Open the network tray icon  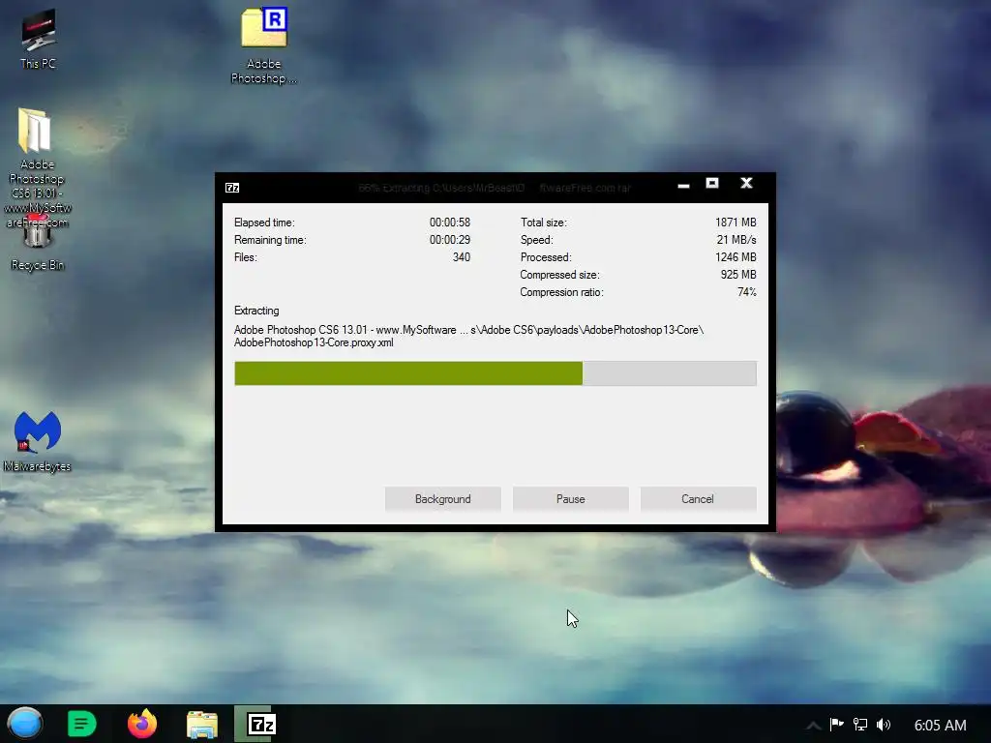click(x=860, y=724)
